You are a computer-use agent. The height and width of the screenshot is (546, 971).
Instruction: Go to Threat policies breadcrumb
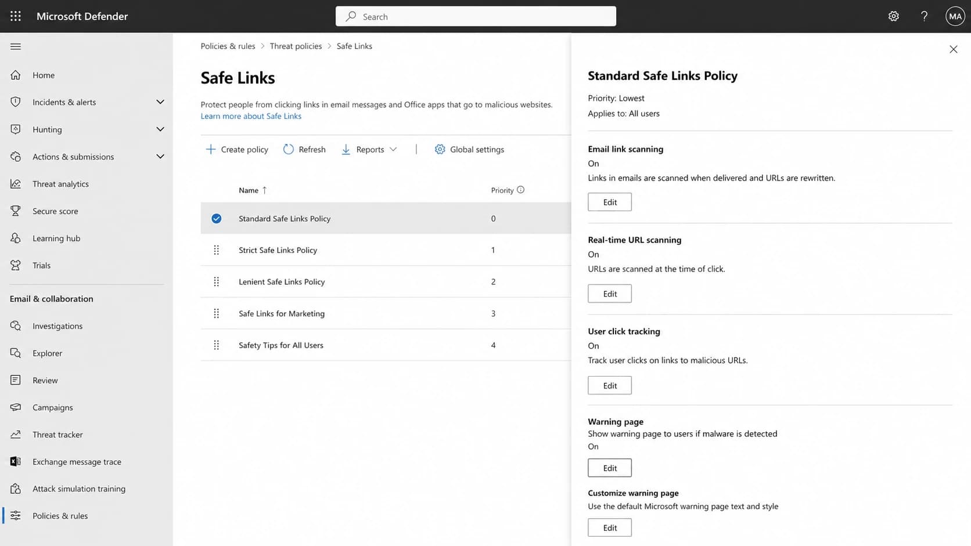click(296, 46)
